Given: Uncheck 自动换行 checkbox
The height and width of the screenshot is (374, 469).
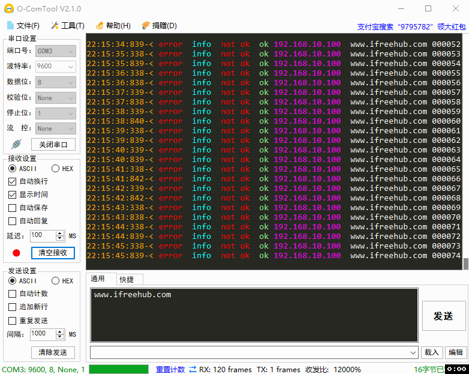Looking at the screenshot, I should pos(12,181).
